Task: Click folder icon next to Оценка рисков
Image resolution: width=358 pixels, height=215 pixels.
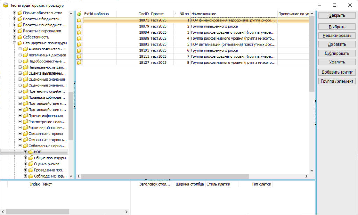Action: click(30, 164)
